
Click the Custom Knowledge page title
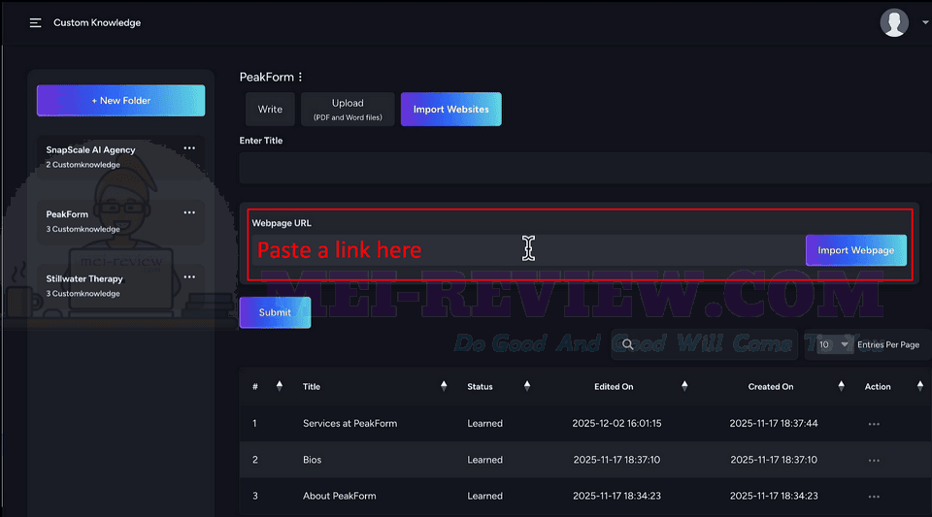[97, 22]
